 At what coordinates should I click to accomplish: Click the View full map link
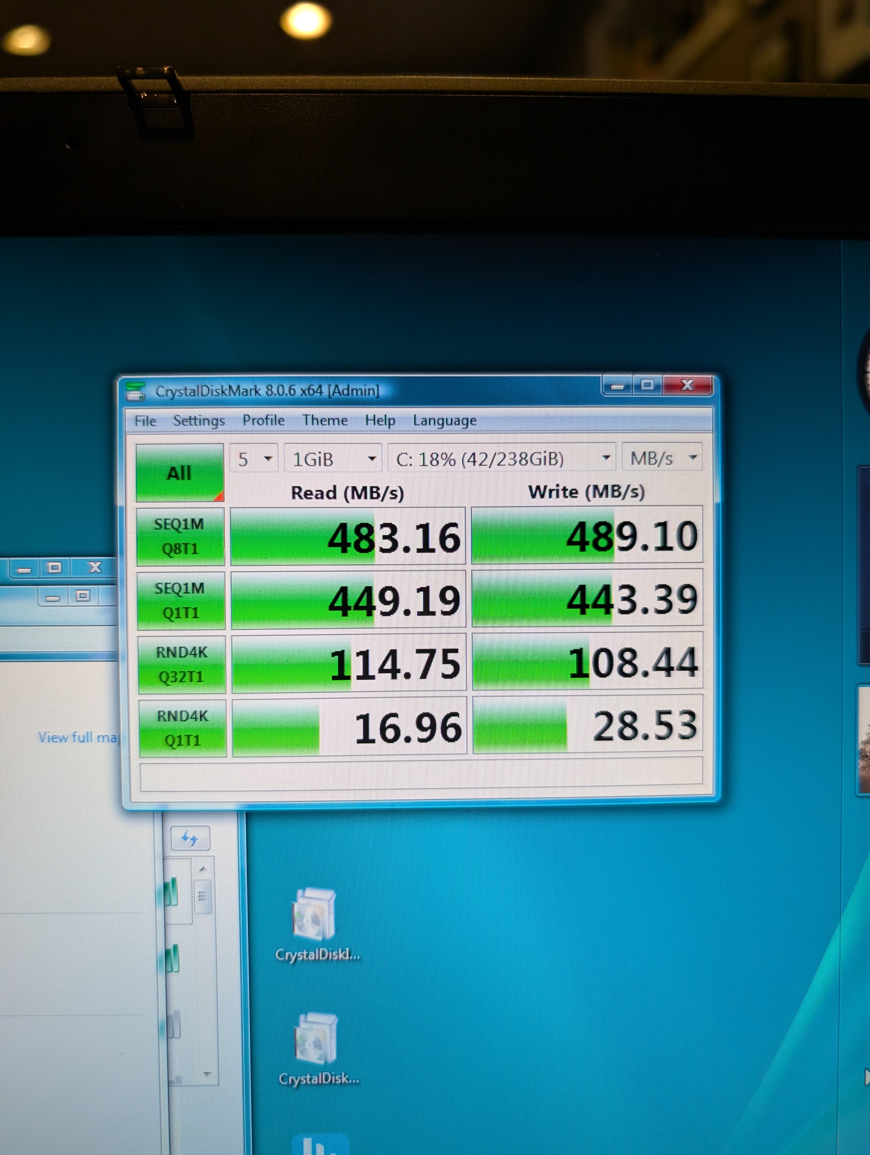79,737
